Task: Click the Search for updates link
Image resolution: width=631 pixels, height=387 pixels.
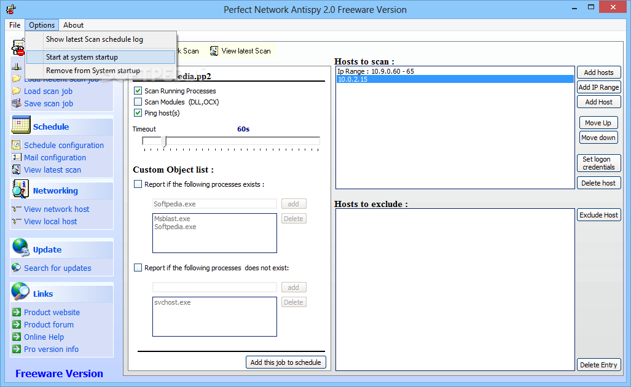Action: (x=58, y=268)
